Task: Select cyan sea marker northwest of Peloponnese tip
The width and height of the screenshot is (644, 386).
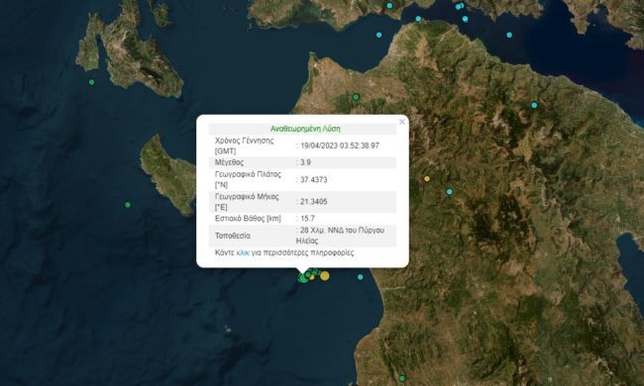Action: (379, 35)
